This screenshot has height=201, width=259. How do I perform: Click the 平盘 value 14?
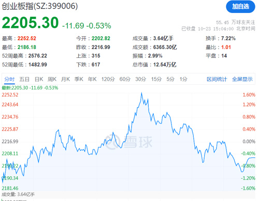click(224, 56)
